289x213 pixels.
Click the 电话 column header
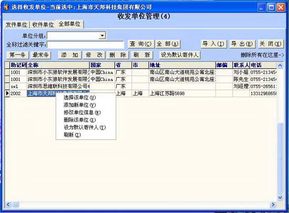[263, 65]
